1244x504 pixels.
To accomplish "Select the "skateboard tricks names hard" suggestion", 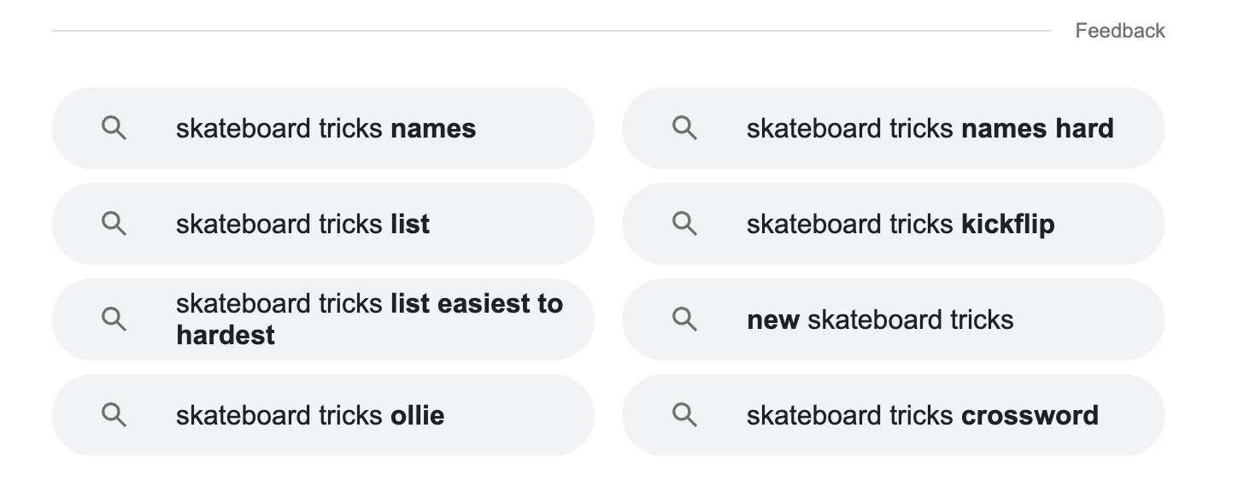I will [x=930, y=128].
